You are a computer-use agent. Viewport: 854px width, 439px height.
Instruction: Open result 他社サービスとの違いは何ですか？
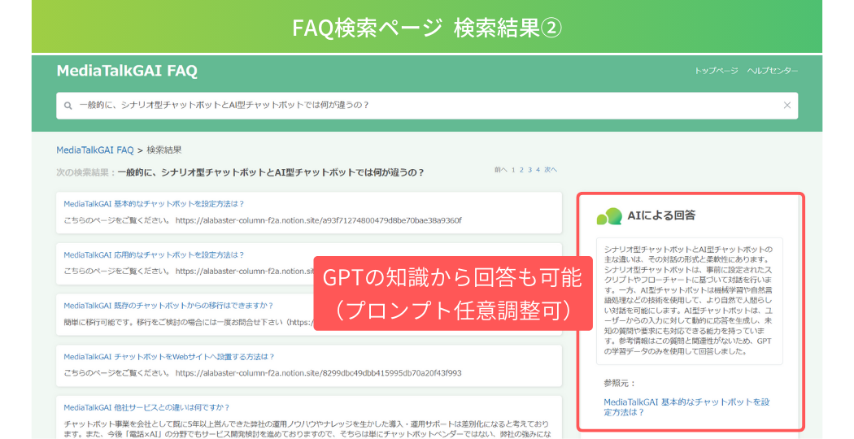click(x=147, y=407)
